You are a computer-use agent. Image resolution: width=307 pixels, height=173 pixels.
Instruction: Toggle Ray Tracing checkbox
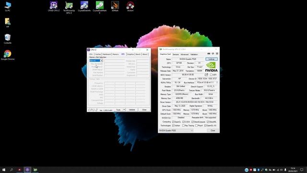click(x=183, y=125)
